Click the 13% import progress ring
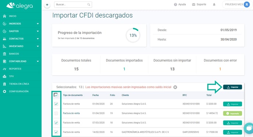 point(133,36)
